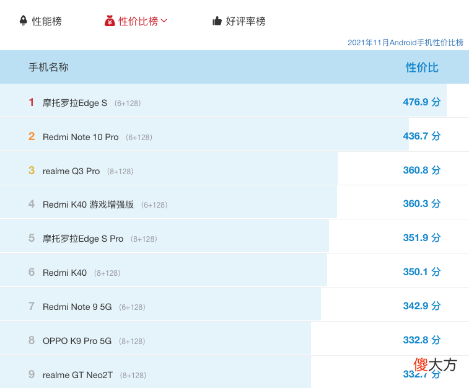The image size is (469, 388).
Task: Click the 332.8 分 score
Action: (422, 340)
